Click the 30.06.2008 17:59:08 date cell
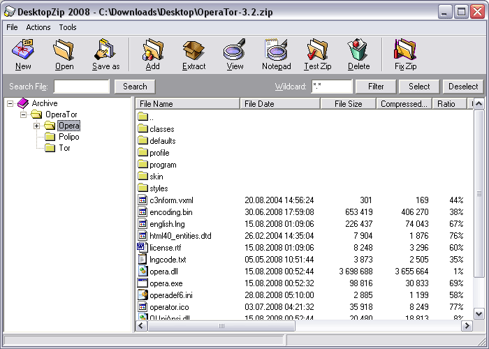 click(279, 212)
